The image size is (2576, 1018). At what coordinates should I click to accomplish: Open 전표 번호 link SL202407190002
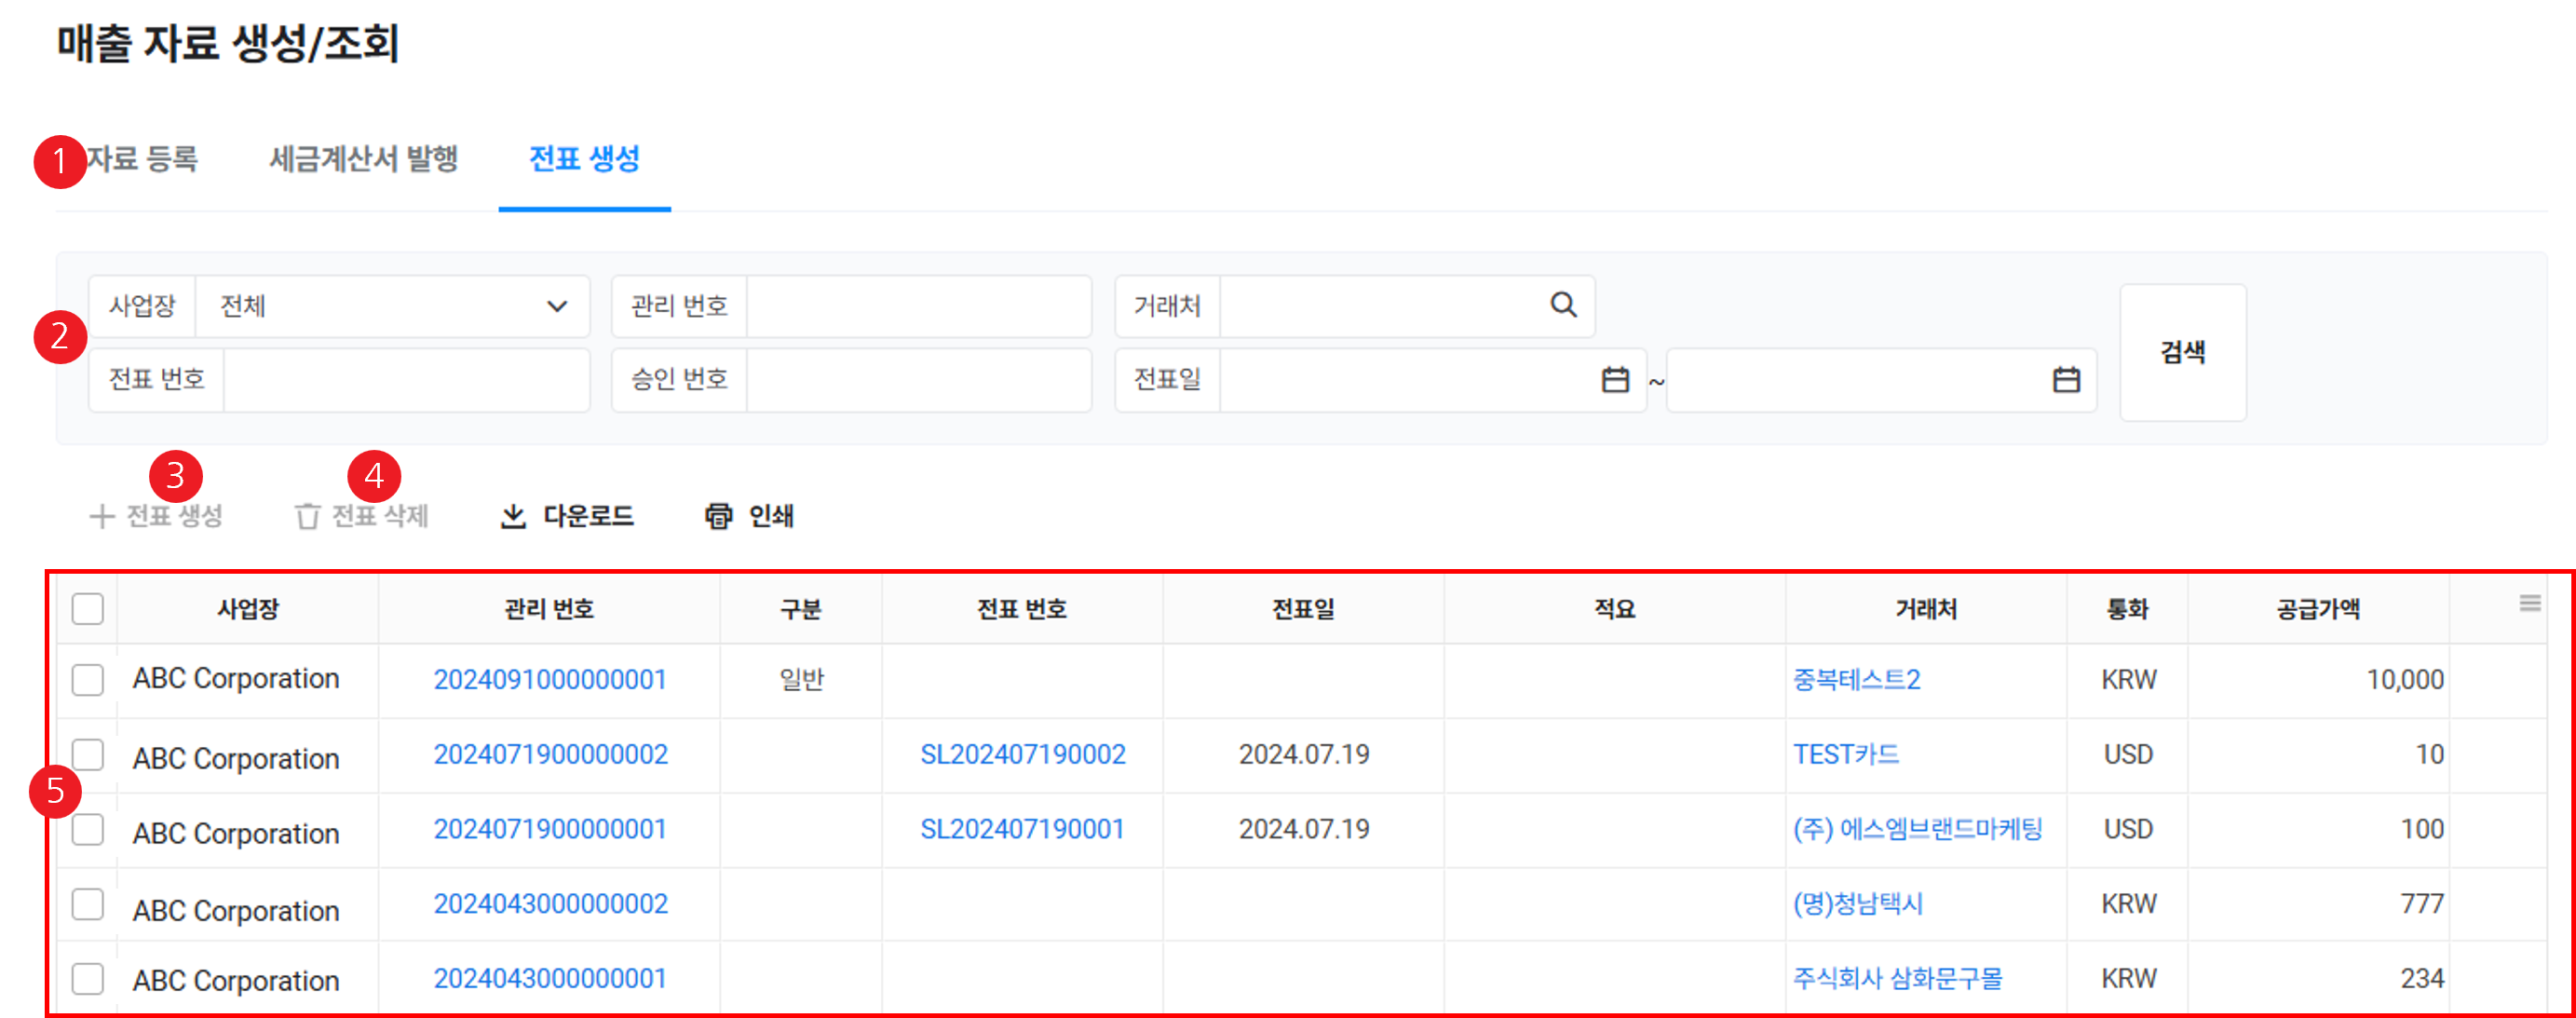tap(1022, 754)
